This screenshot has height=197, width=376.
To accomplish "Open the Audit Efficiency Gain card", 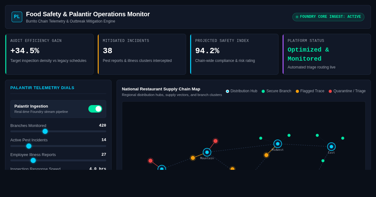I will [x=50, y=54].
